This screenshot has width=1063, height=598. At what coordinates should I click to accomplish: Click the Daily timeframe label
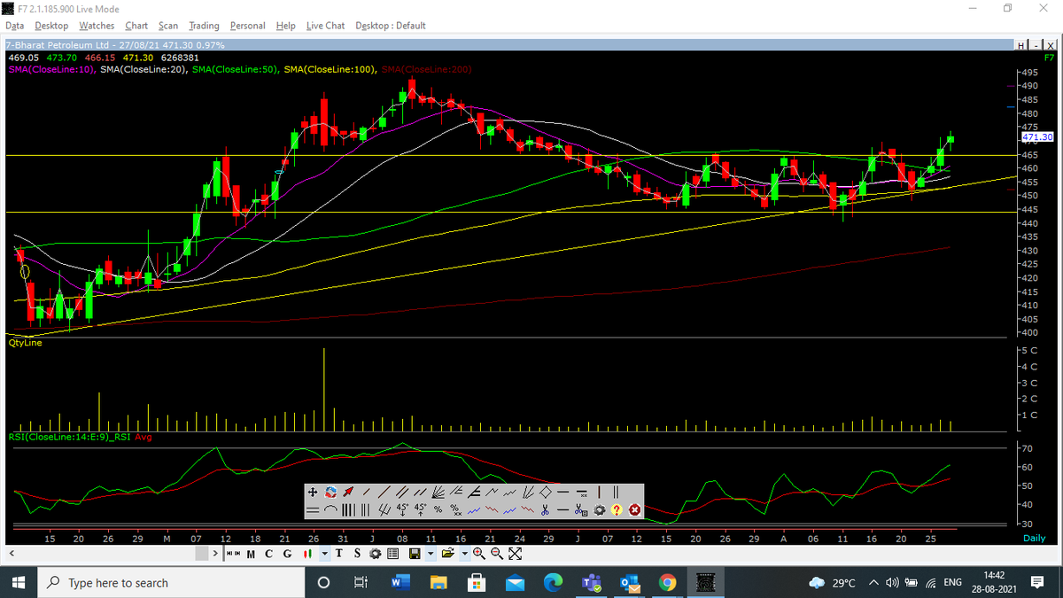[x=1035, y=538]
